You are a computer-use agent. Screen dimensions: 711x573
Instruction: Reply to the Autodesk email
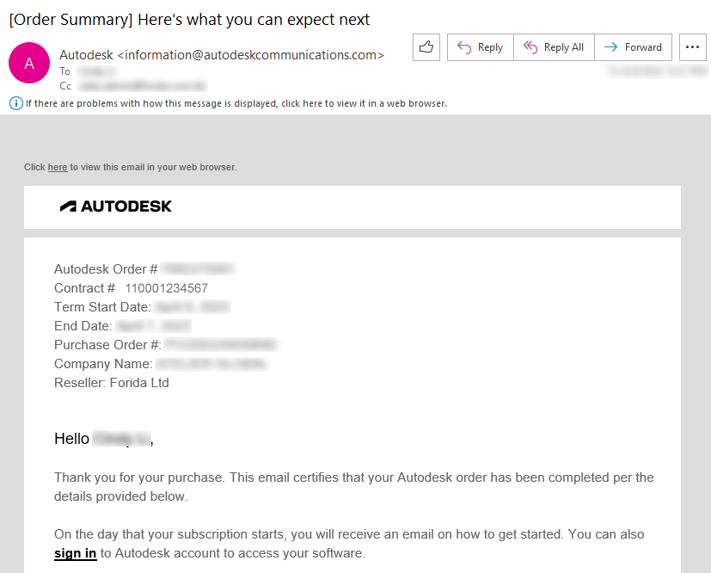point(481,47)
